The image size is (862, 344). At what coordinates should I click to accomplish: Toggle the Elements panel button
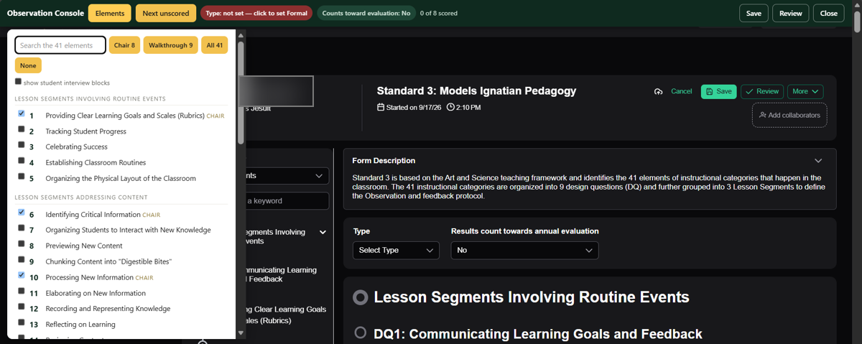point(110,13)
